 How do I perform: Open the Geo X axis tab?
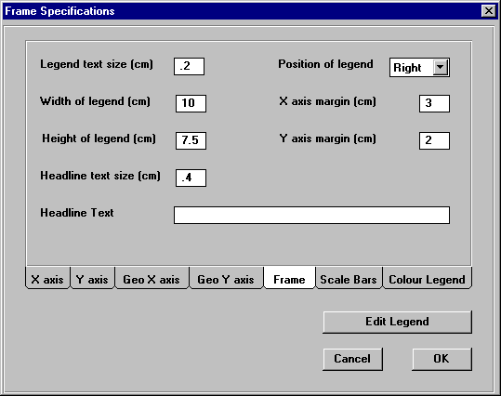152,279
